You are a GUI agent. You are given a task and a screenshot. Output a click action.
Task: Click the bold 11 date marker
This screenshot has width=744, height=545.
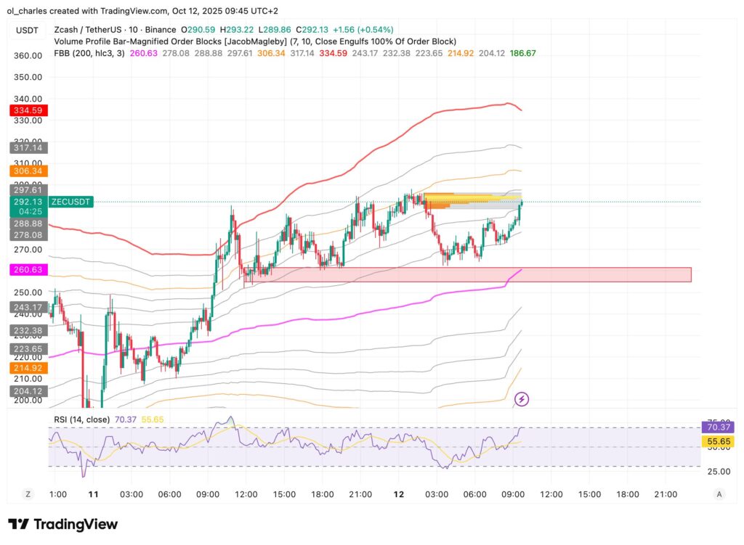(x=93, y=494)
